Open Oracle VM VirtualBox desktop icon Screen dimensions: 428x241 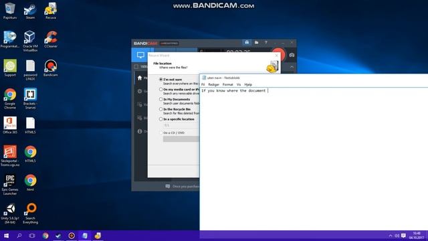(x=30, y=41)
